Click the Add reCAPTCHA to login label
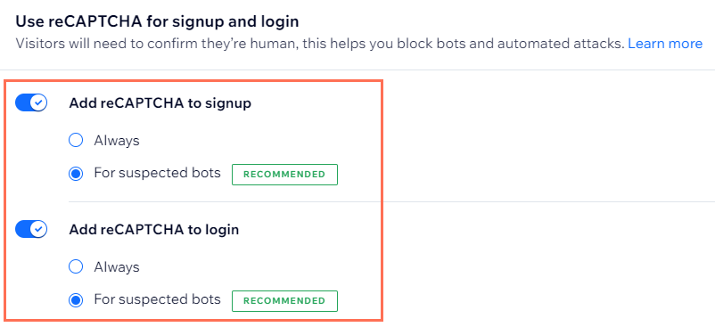Viewport: 715px width, 327px height. (x=154, y=230)
